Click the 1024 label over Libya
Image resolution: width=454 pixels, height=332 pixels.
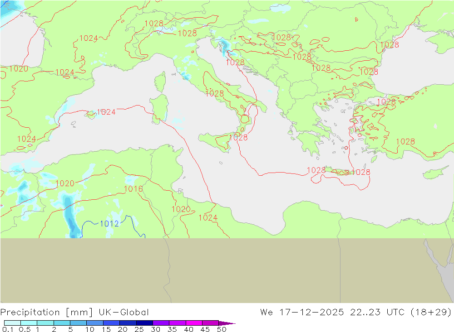208,217
